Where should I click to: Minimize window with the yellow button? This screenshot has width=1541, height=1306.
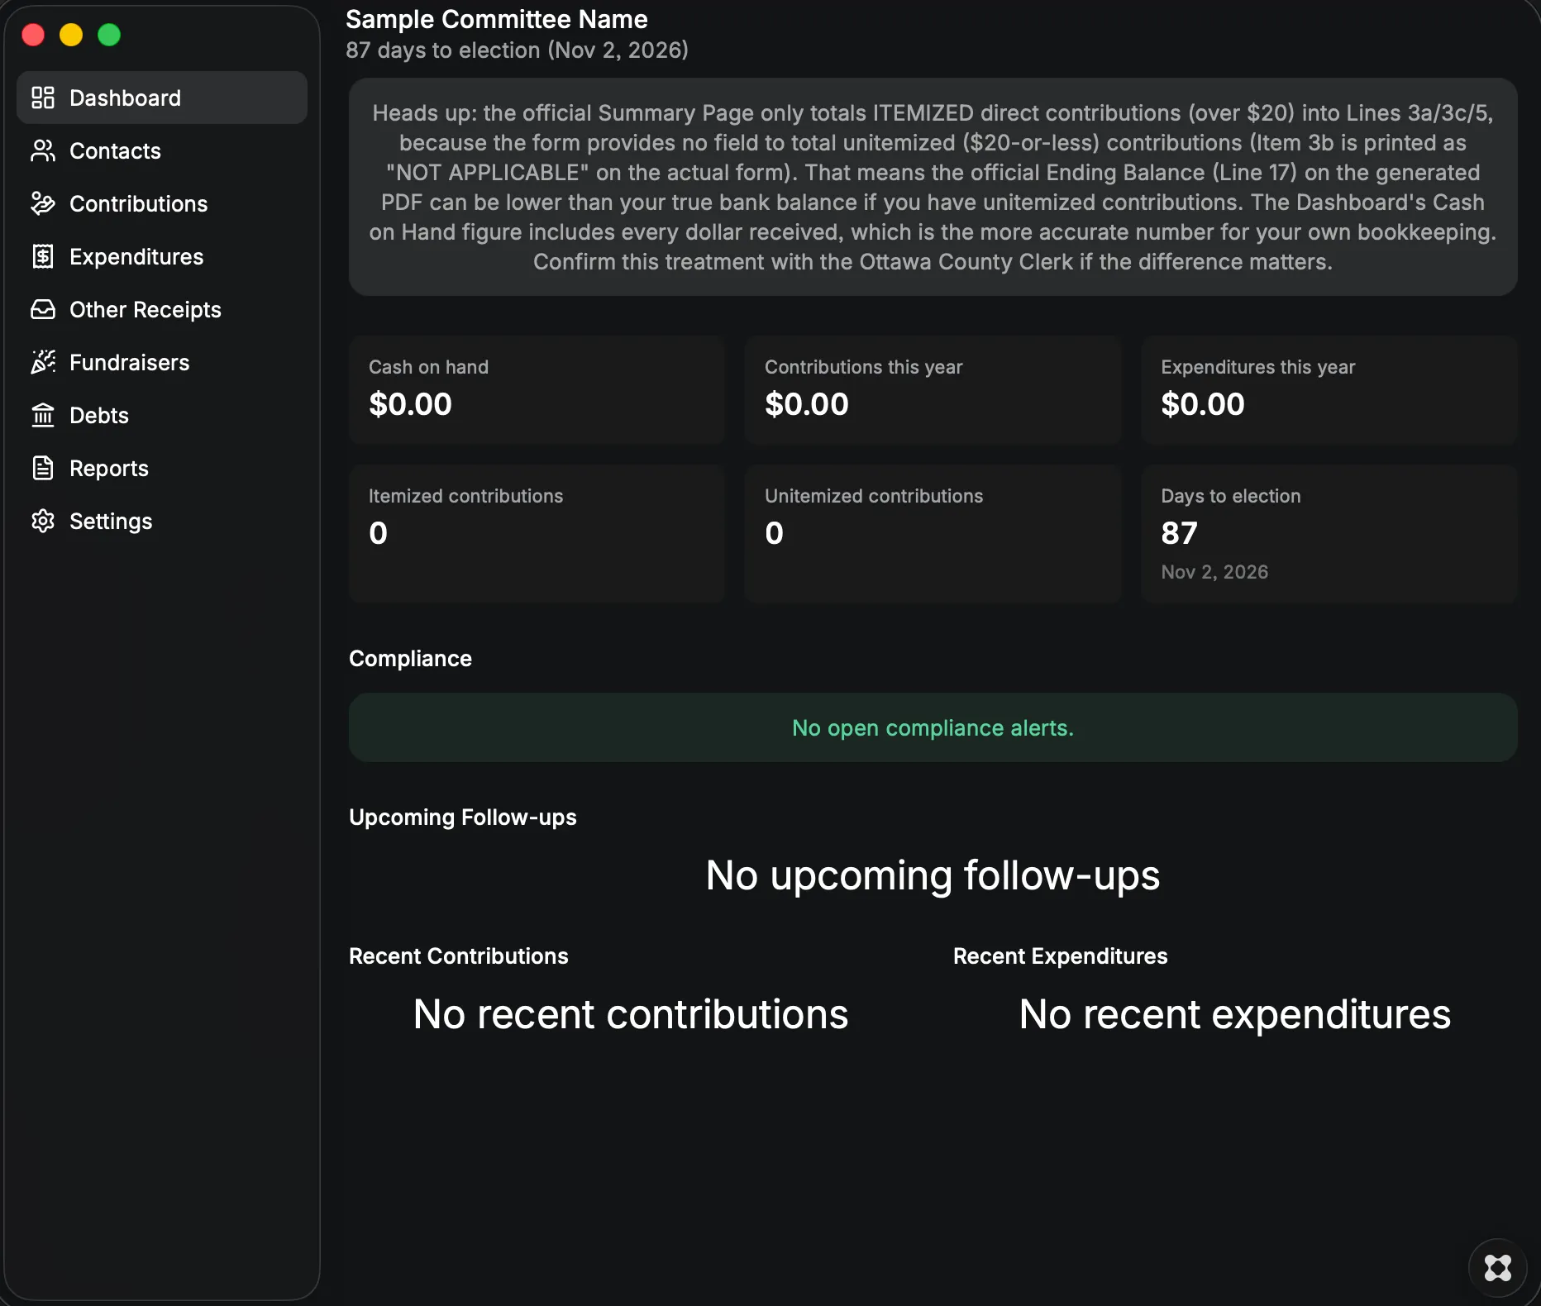[x=71, y=35]
